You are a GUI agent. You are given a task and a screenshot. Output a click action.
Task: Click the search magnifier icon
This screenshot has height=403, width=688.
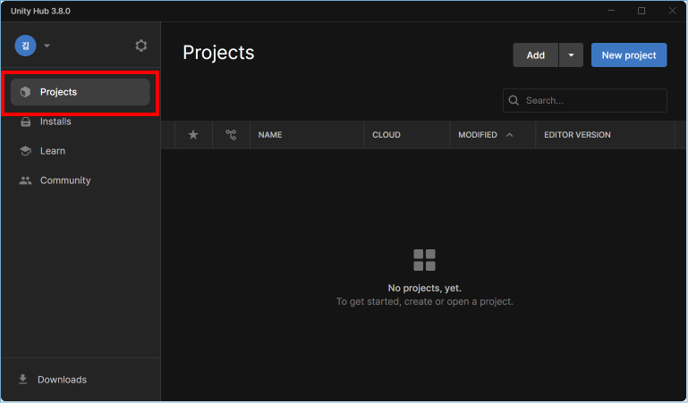[x=514, y=101]
